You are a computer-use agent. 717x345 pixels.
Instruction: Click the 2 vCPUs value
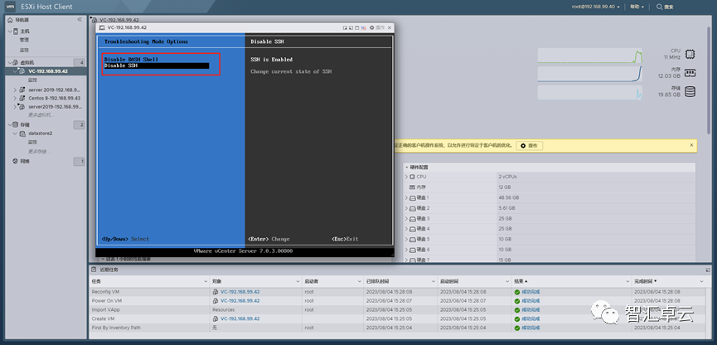506,177
